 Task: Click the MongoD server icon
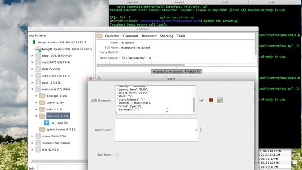(38, 49)
